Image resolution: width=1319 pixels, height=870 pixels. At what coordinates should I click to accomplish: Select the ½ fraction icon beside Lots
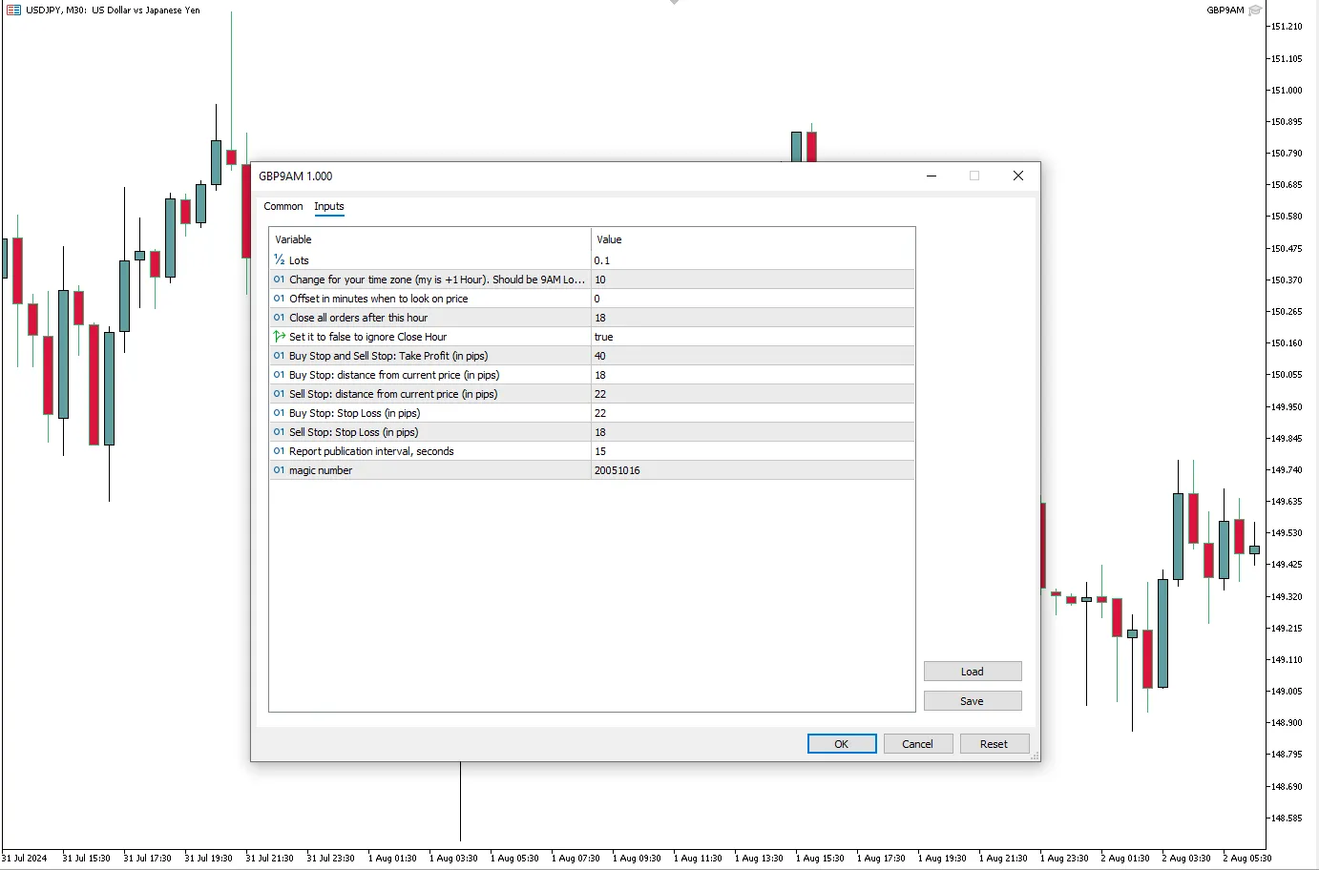pos(279,260)
